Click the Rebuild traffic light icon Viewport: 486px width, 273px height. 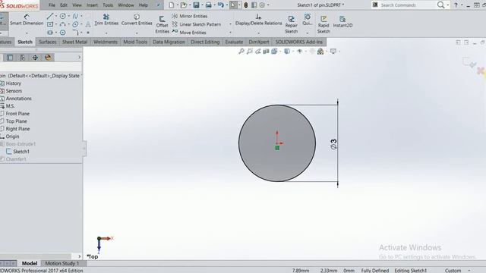246,5
